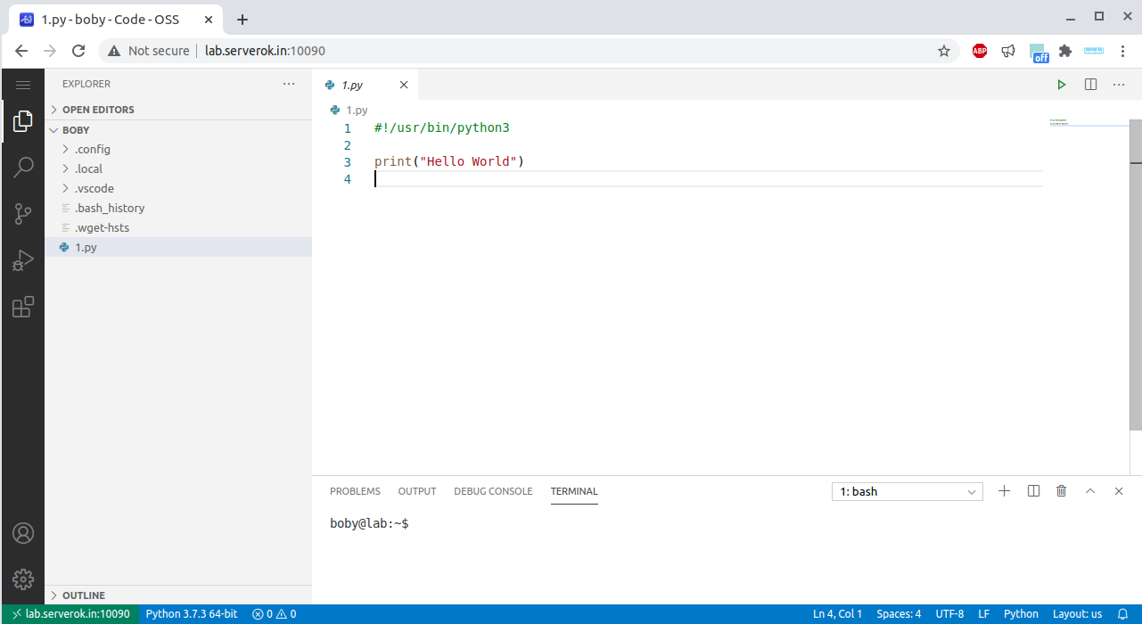Open the DEBUG CONSOLE tab
1142x624 pixels.
493,491
